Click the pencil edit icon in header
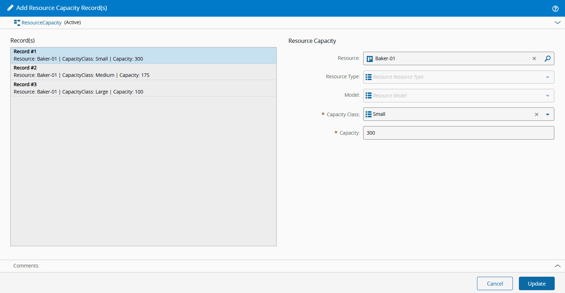The width and height of the screenshot is (565, 293). [x=10, y=8]
